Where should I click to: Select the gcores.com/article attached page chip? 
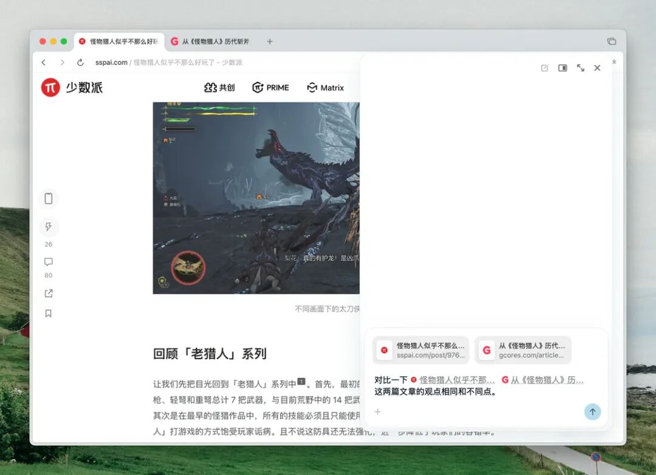pos(523,350)
